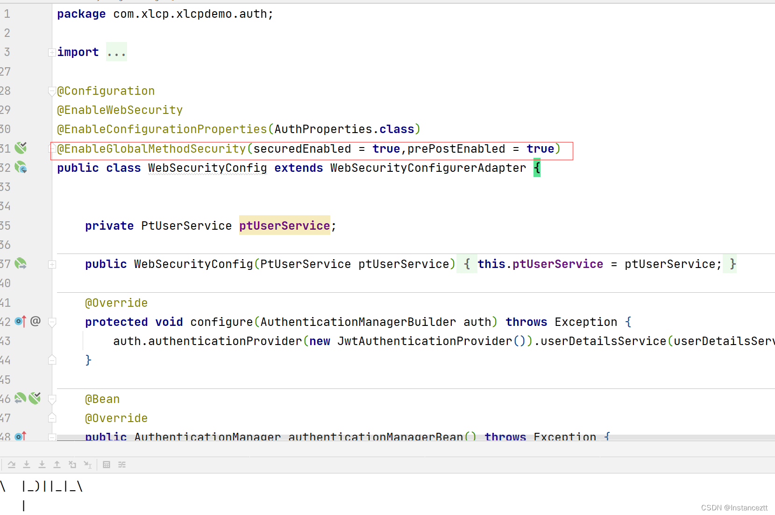Click WebSecurityConfigurerAdapter superclass name

[428, 168]
